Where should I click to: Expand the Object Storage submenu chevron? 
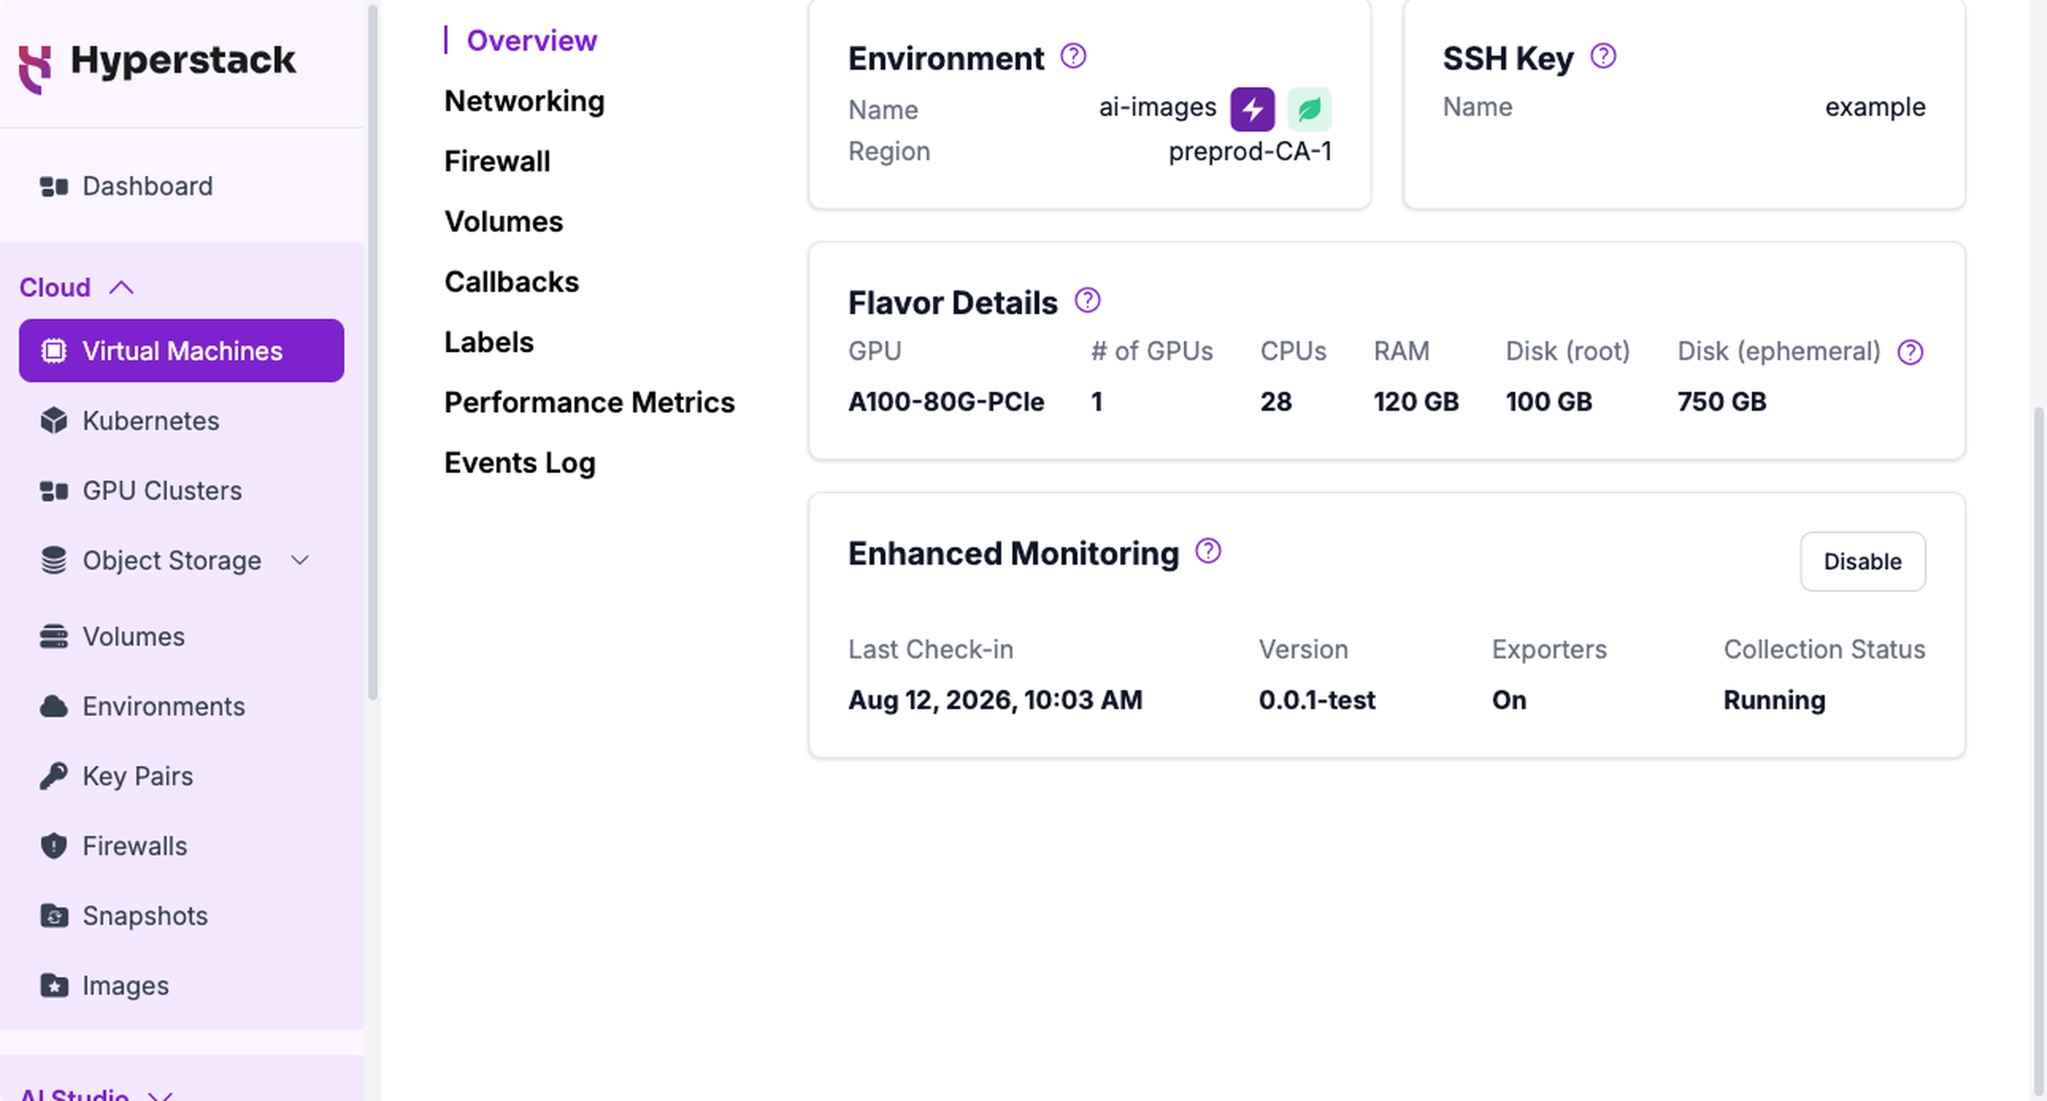pos(299,561)
